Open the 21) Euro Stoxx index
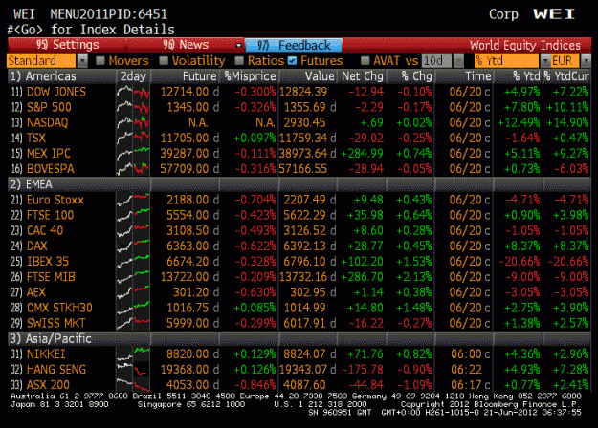The image size is (598, 428). click(x=47, y=200)
